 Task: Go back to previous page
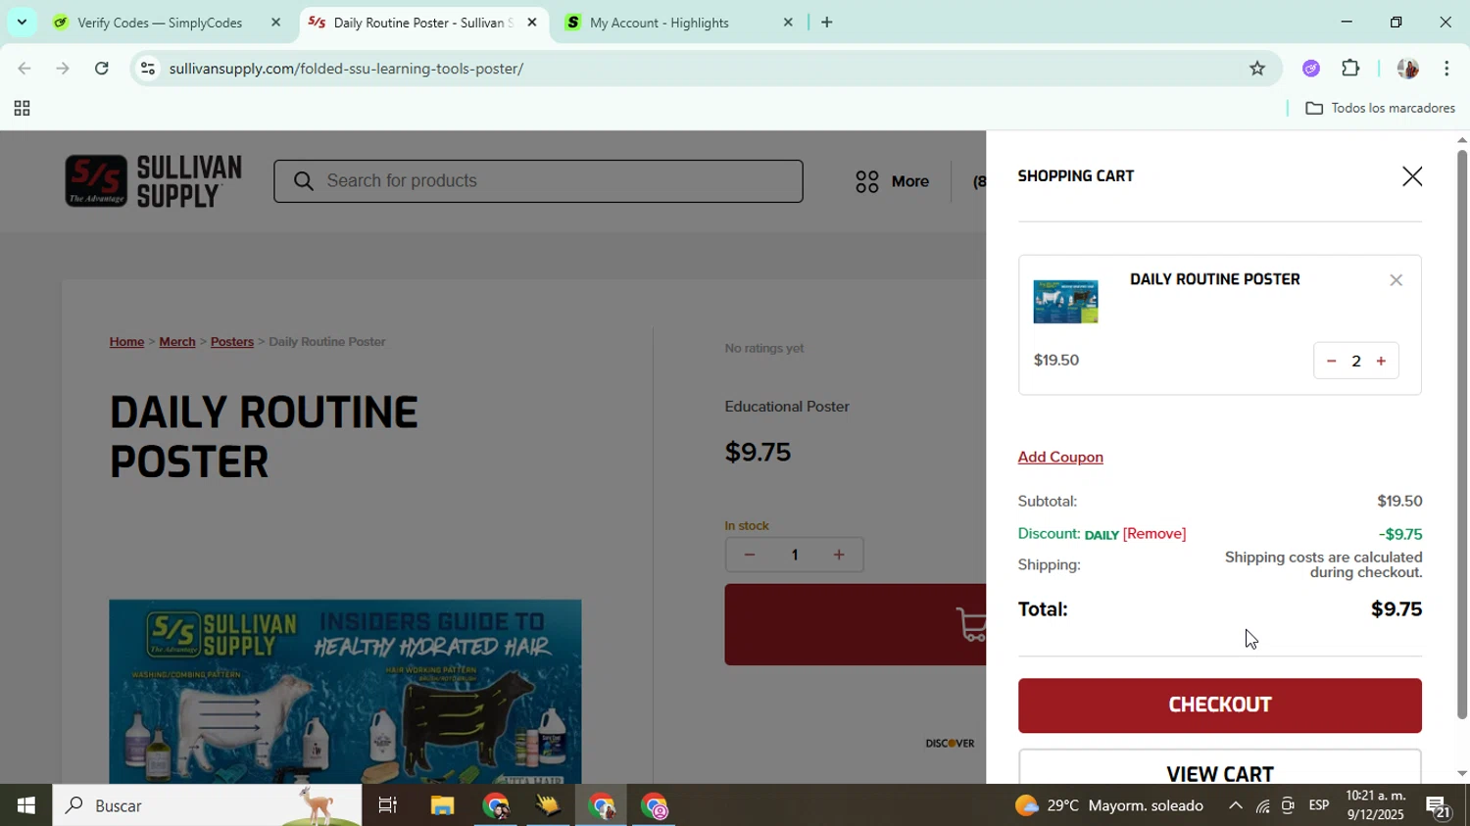pos(24,69)
